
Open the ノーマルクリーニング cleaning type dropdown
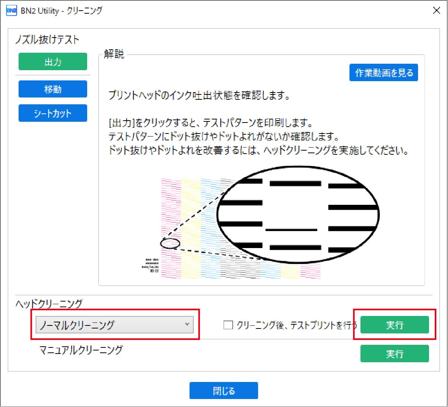click(114, 325)
